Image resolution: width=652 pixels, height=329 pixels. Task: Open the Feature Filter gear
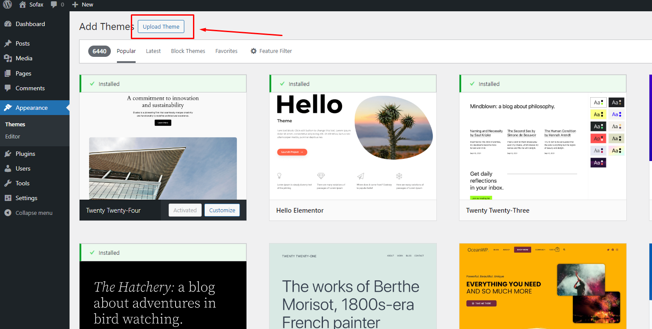(x=254, y=51)
